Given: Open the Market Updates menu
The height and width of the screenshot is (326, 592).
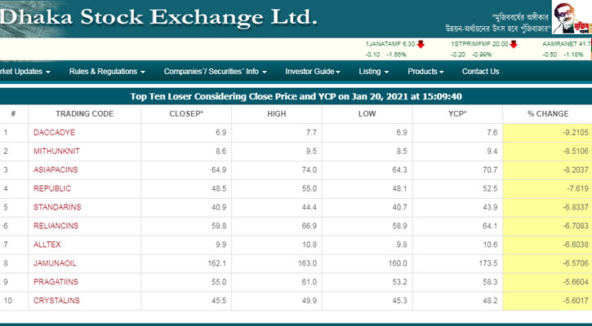Looking at the screenshot, I should pos(24,72).
